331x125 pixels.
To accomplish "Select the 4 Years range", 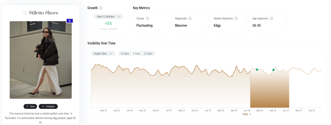I will coord(137,53).
